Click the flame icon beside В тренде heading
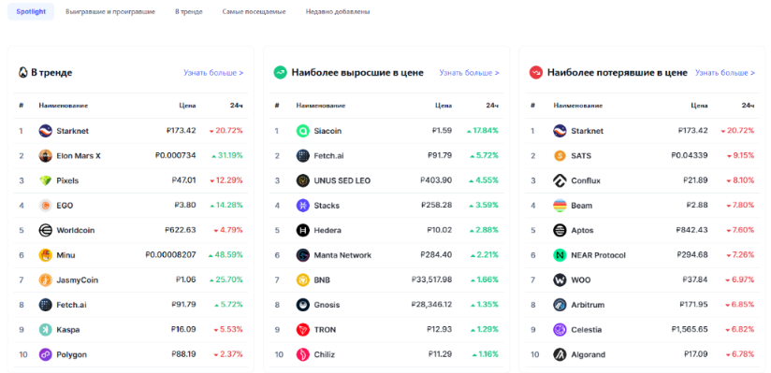Viewport: 771px width, 373px height. tap(23, 73)
